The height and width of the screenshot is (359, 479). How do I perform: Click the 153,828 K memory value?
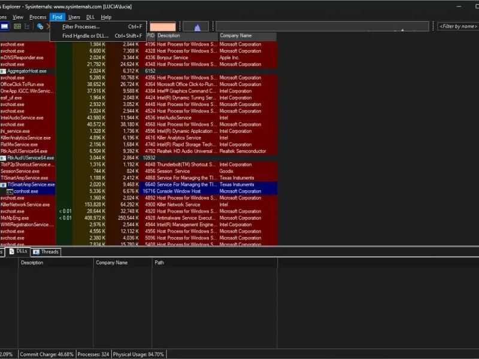point(95,205)
